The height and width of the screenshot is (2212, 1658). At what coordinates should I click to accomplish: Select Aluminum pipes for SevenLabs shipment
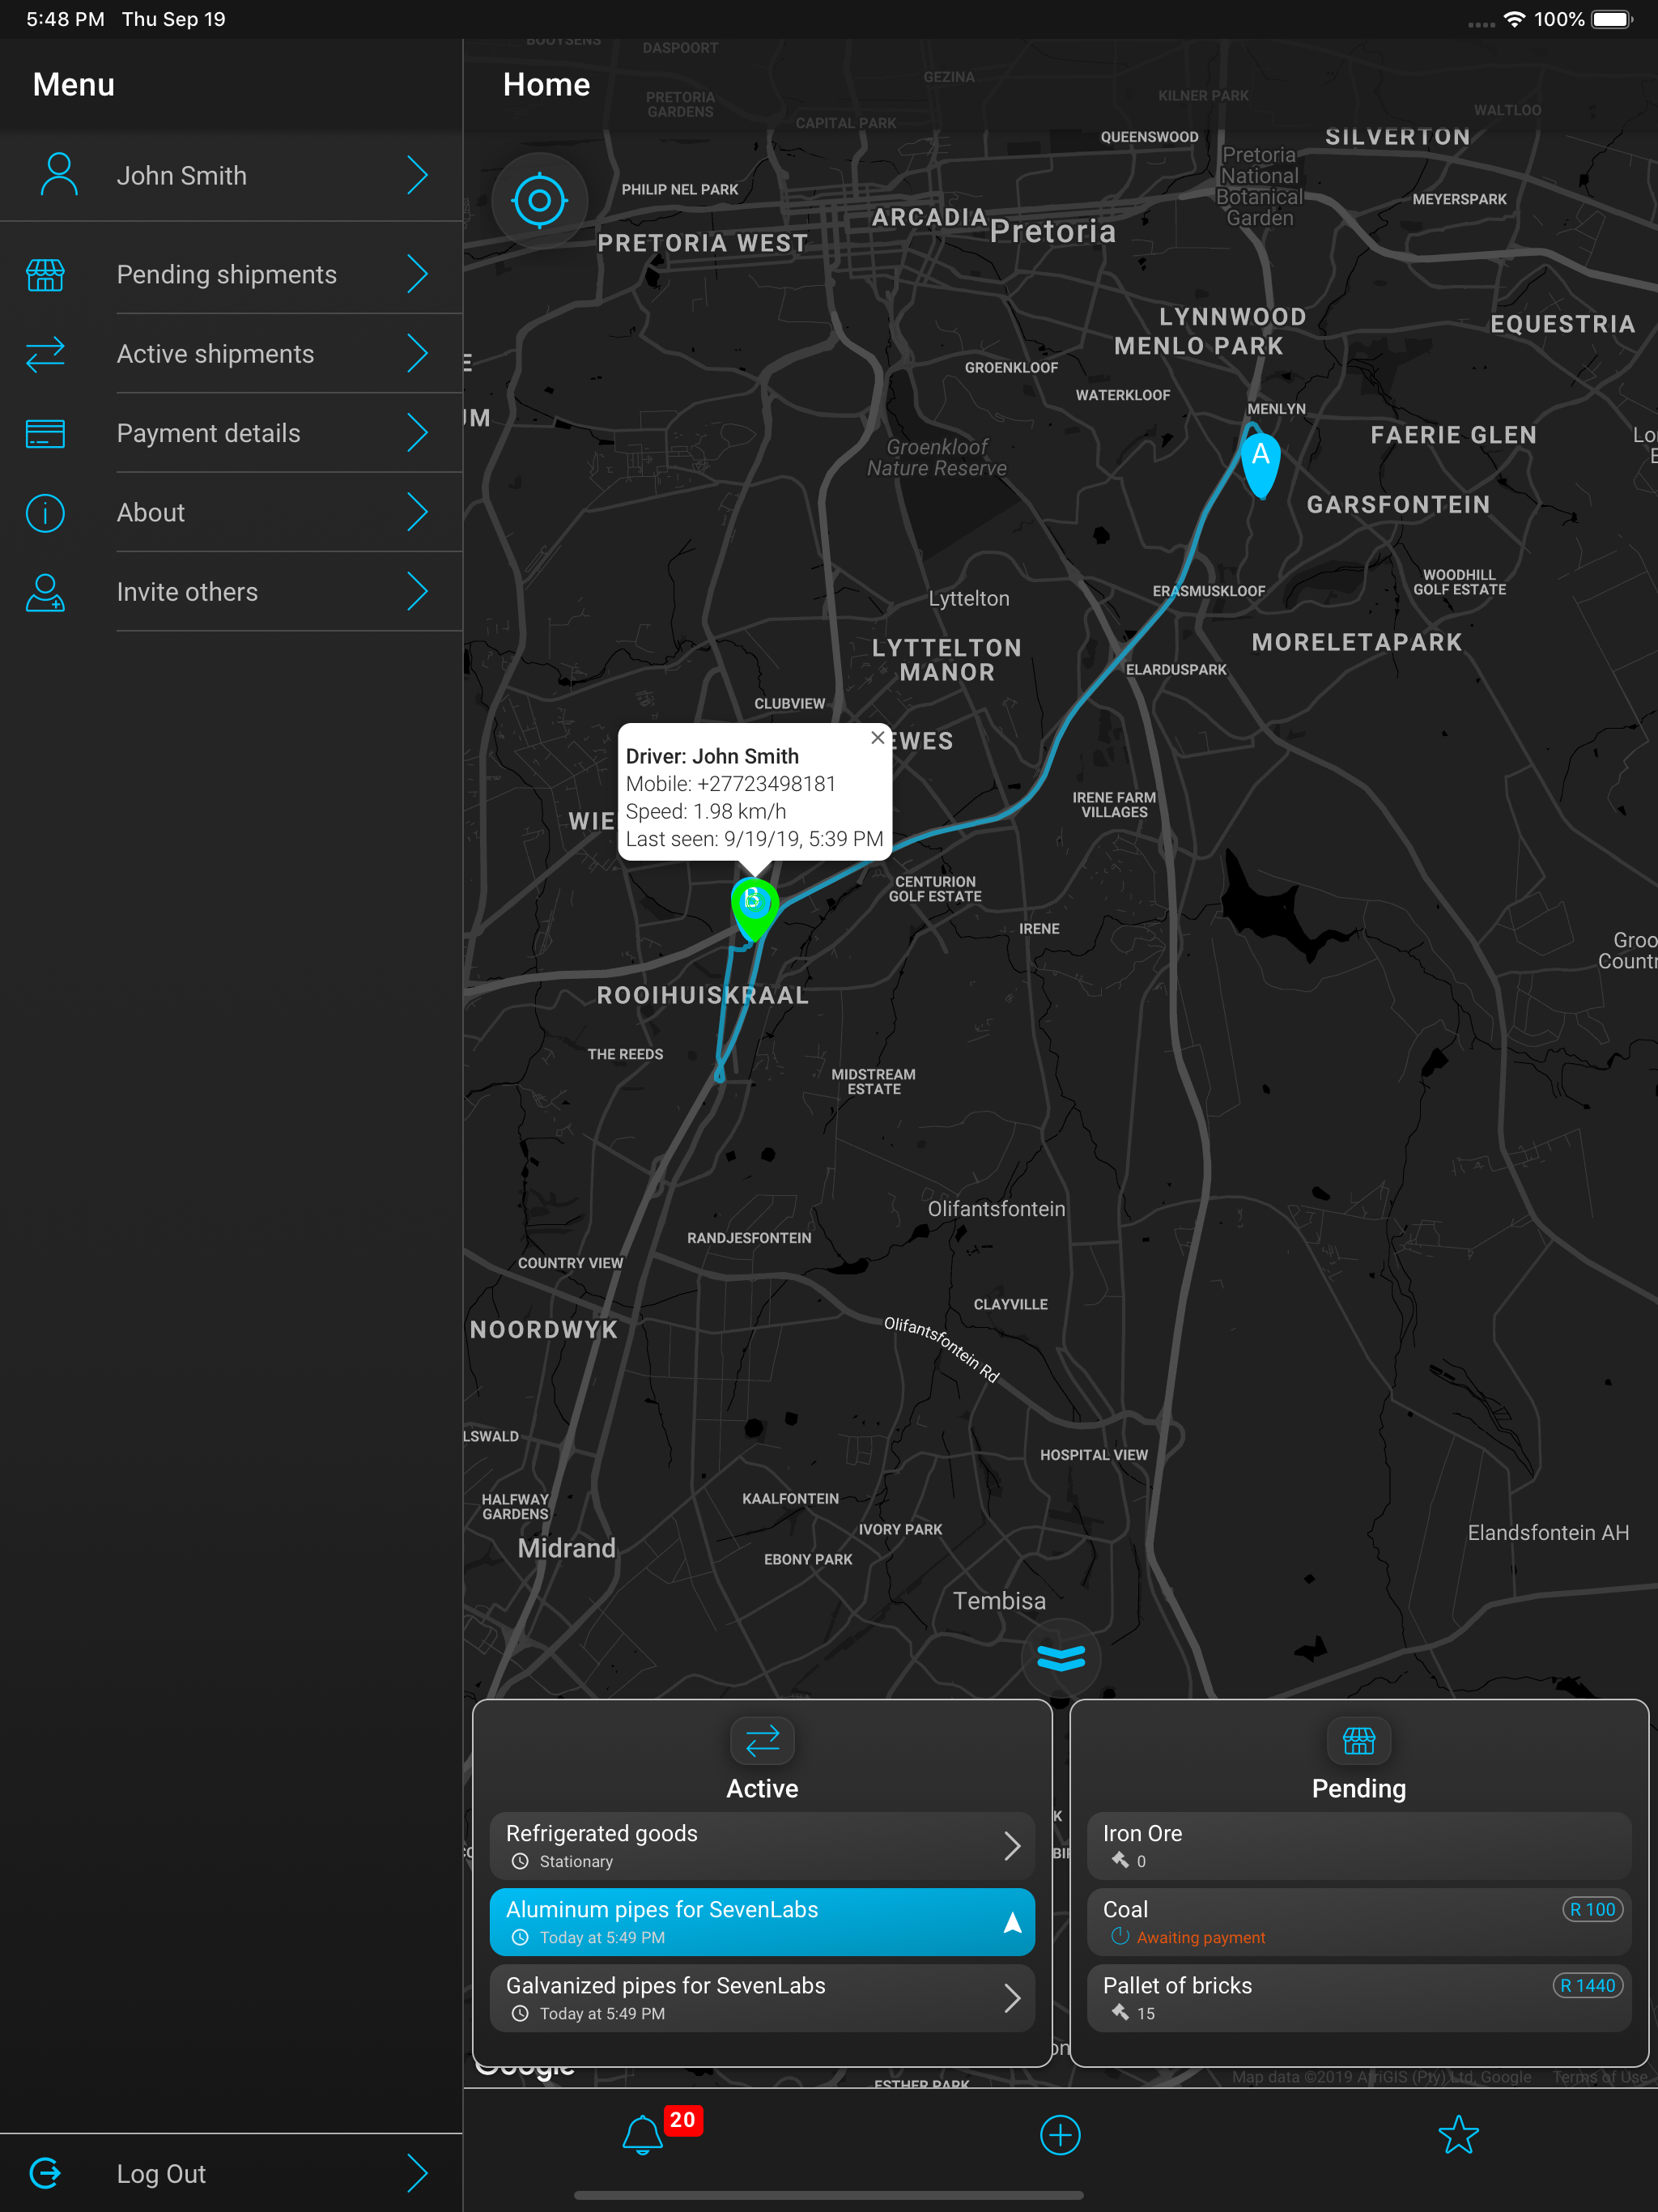coord(762,1922)
